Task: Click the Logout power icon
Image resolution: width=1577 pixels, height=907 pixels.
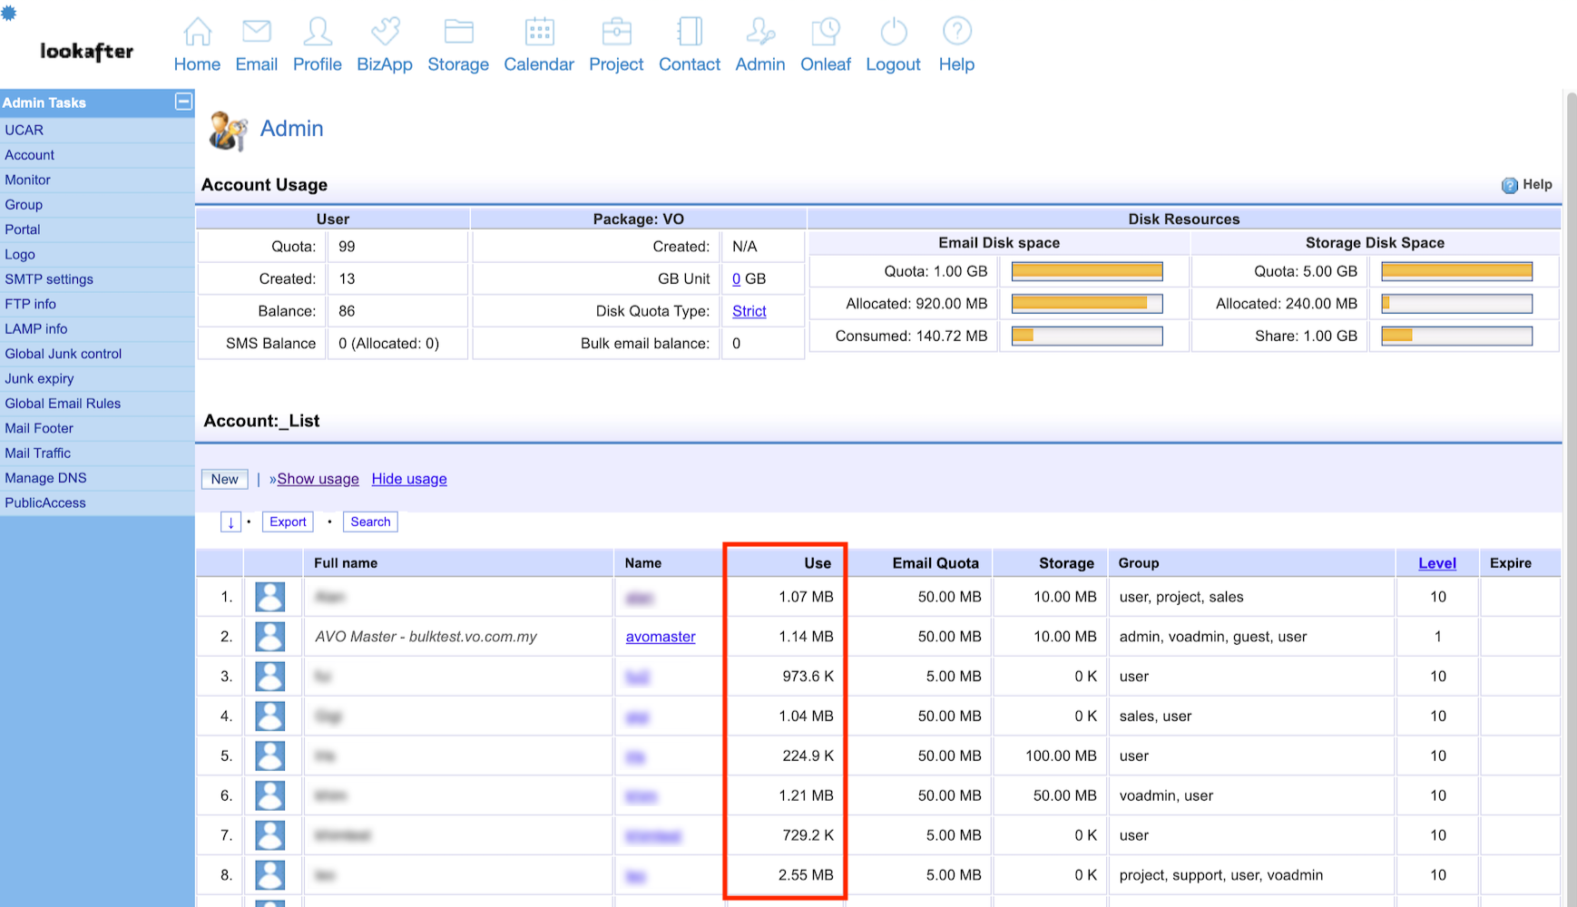Action: point(893,33)
